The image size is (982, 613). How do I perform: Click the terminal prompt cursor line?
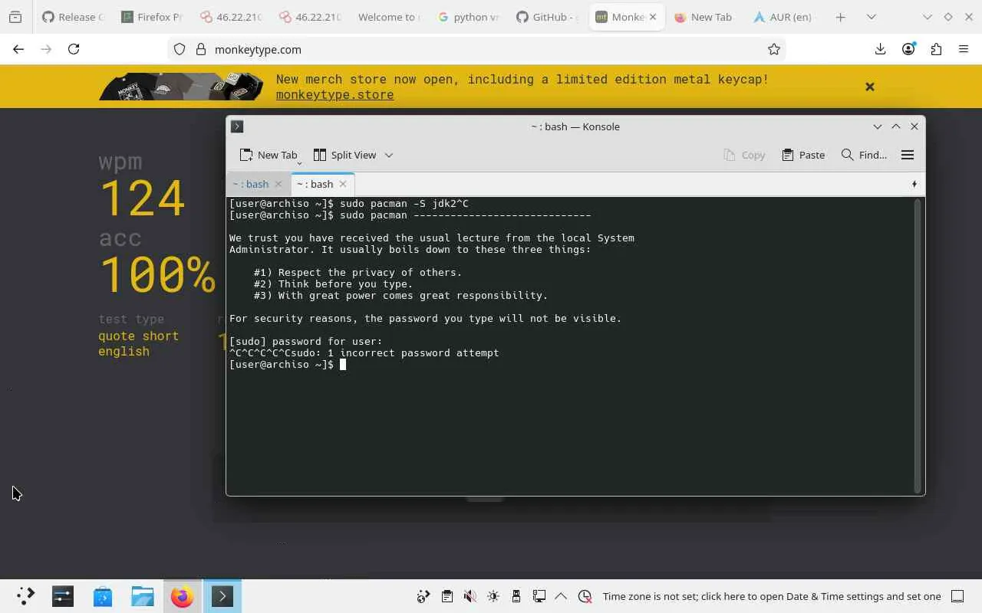pyautogui.click(x=288, y=365)
